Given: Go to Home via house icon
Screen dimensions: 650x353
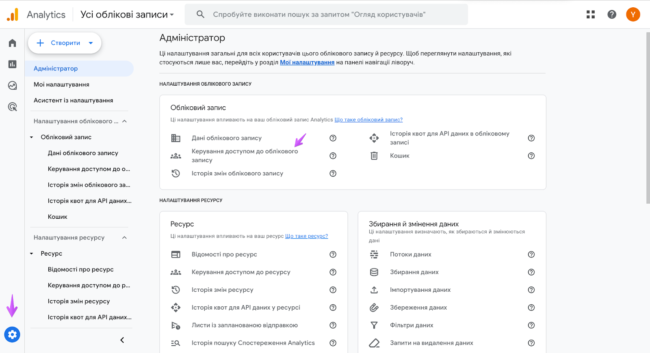Looking at the screenshot, I should pos(12,43).
